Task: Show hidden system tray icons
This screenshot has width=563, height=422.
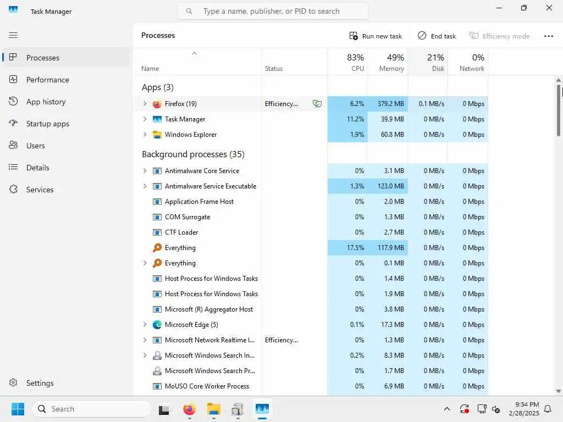Action: (446, 409)
